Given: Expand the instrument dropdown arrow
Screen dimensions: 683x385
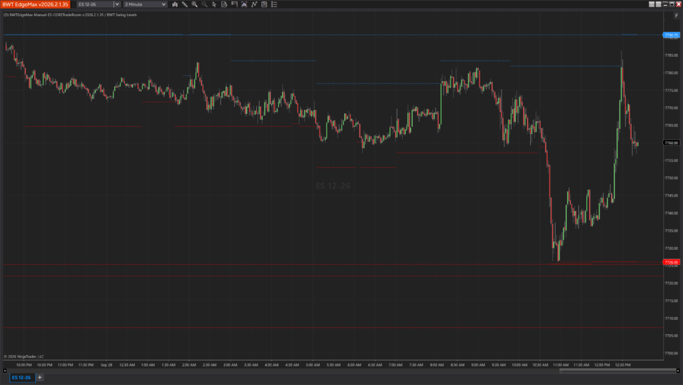Looking at the screenshot, I should tap(117, 5).
